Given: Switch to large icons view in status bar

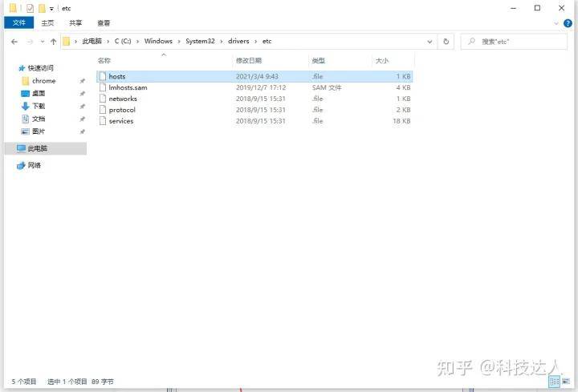Looking at the screenshot, I should (566, 382).
